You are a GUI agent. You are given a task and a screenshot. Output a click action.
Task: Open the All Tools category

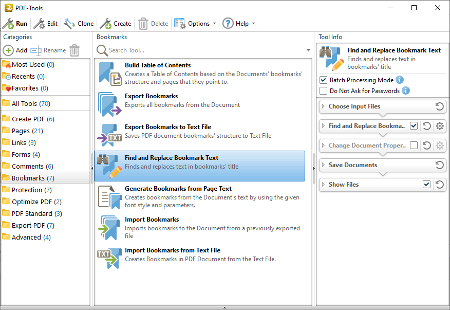pos(24,103)
